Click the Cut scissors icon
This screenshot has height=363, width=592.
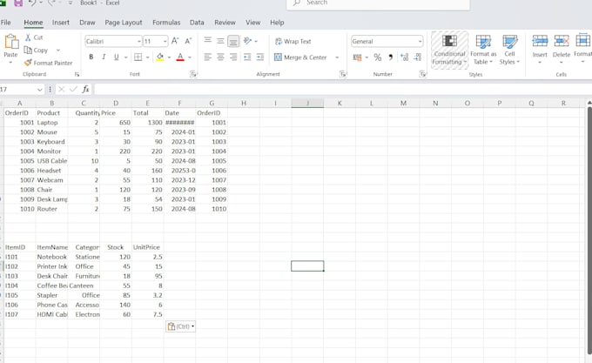[x=28, y=37]
